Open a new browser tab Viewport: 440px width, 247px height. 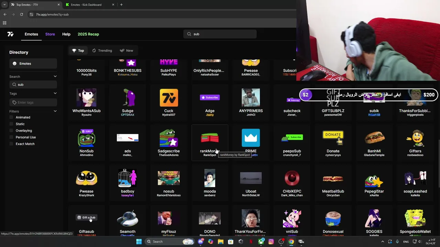click(121, 5)
